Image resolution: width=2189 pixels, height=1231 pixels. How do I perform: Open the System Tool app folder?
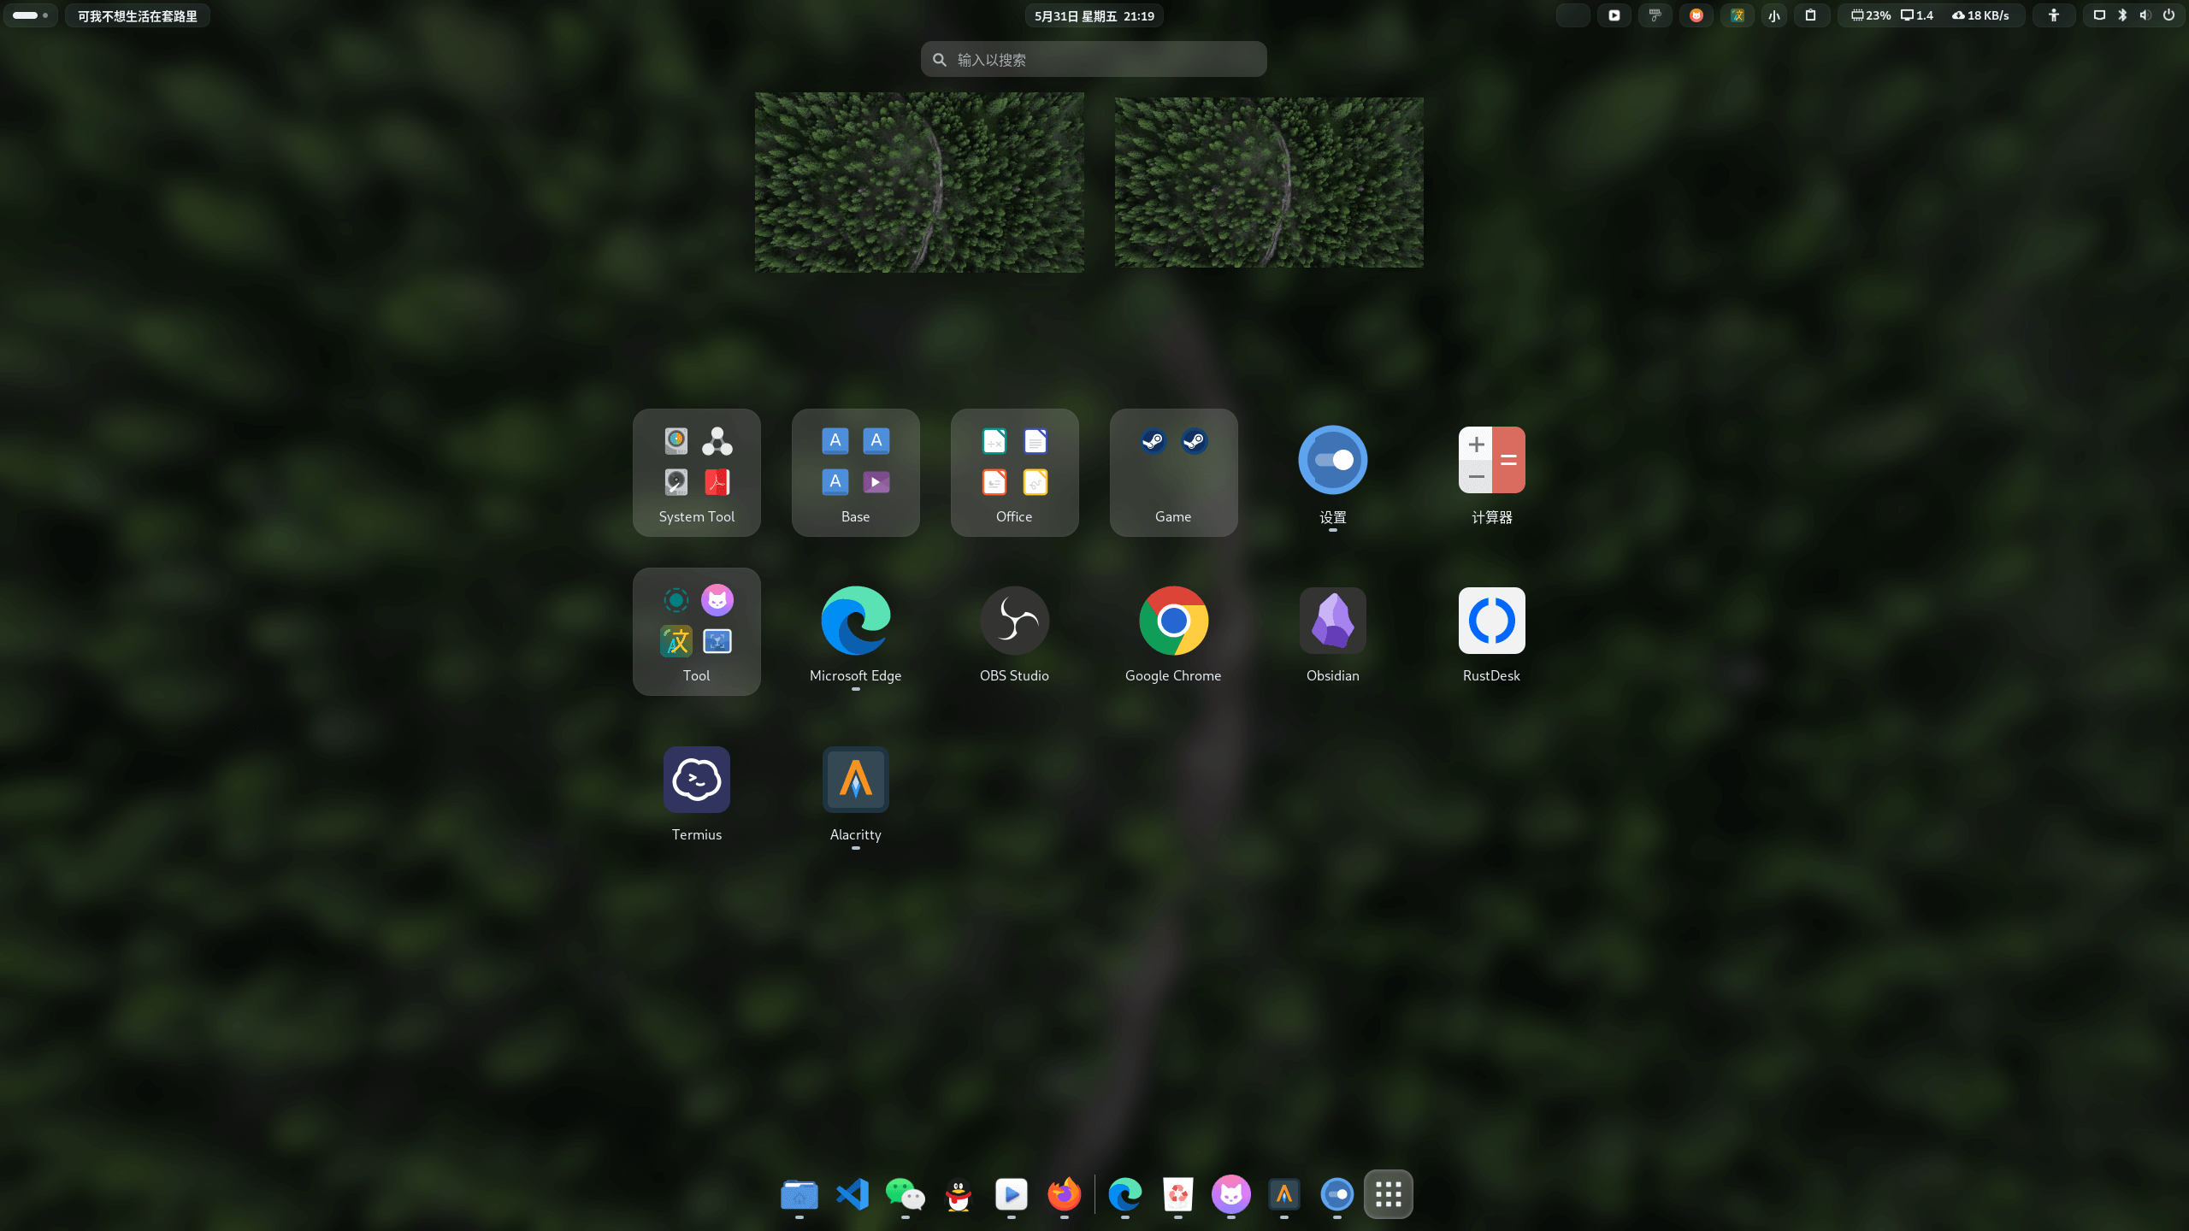[696, 472]
